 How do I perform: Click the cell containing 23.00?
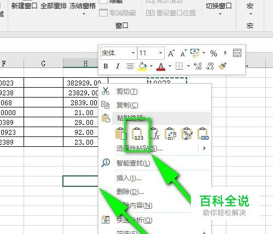81,142
